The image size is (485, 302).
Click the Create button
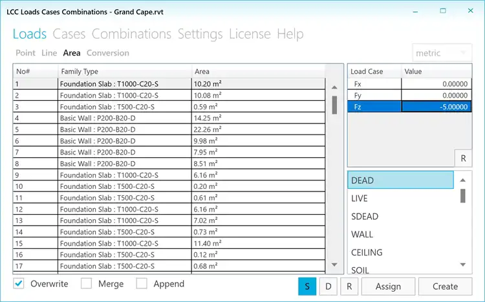pos(445,286)
